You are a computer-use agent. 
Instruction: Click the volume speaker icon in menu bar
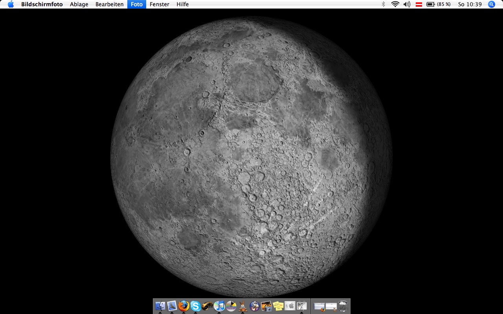click(x=407, y=4)
